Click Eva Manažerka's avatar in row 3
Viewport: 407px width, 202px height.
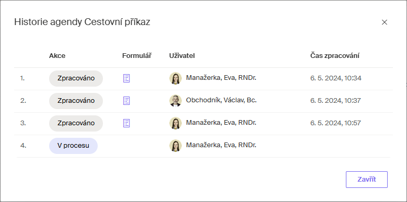[176, 123]
